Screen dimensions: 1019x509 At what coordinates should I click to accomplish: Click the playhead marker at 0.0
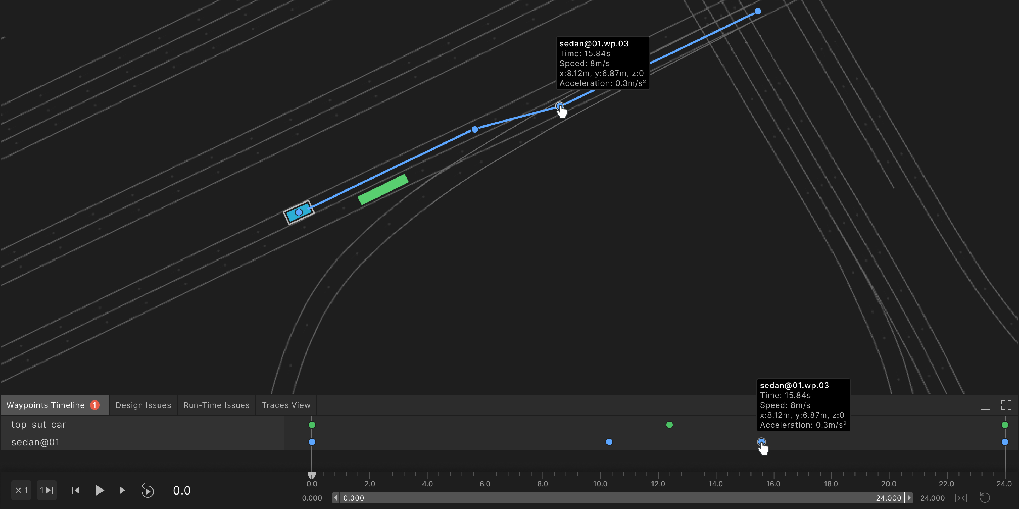pos(312,475)
